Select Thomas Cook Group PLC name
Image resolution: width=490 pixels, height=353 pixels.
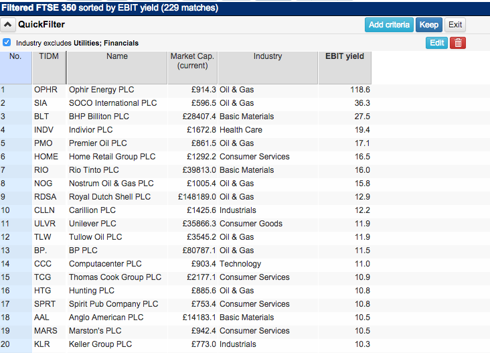pyautogui.click(x=115, y=277)
